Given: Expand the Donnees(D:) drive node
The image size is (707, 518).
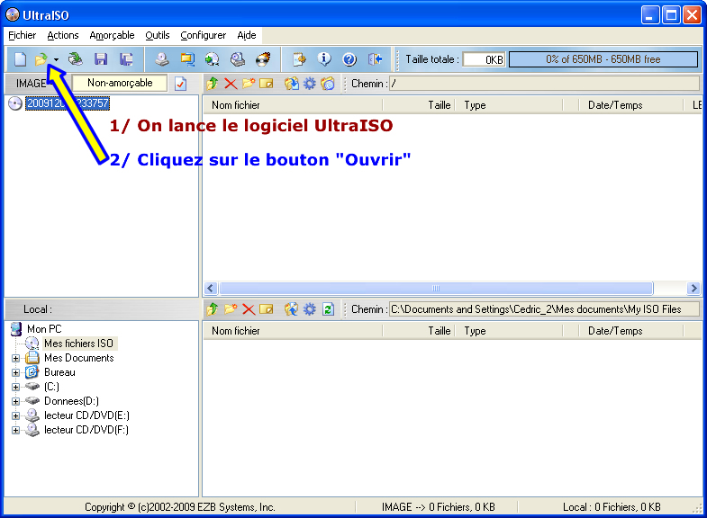Looking at the screenshot, I should (15, 401).
